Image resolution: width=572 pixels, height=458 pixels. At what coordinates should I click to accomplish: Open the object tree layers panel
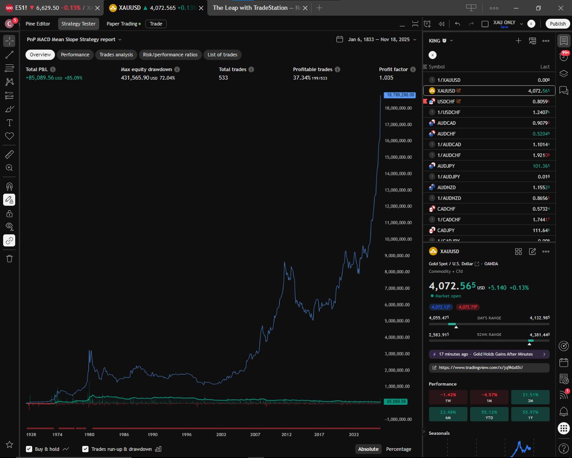coord(564,73)
